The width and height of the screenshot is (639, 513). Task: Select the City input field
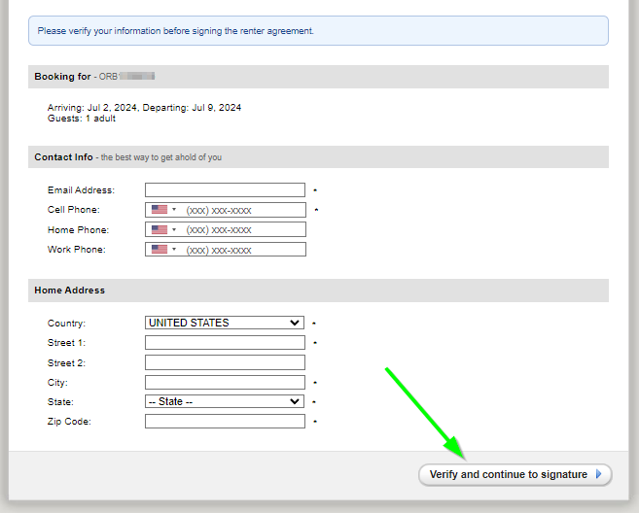(225, 382)
